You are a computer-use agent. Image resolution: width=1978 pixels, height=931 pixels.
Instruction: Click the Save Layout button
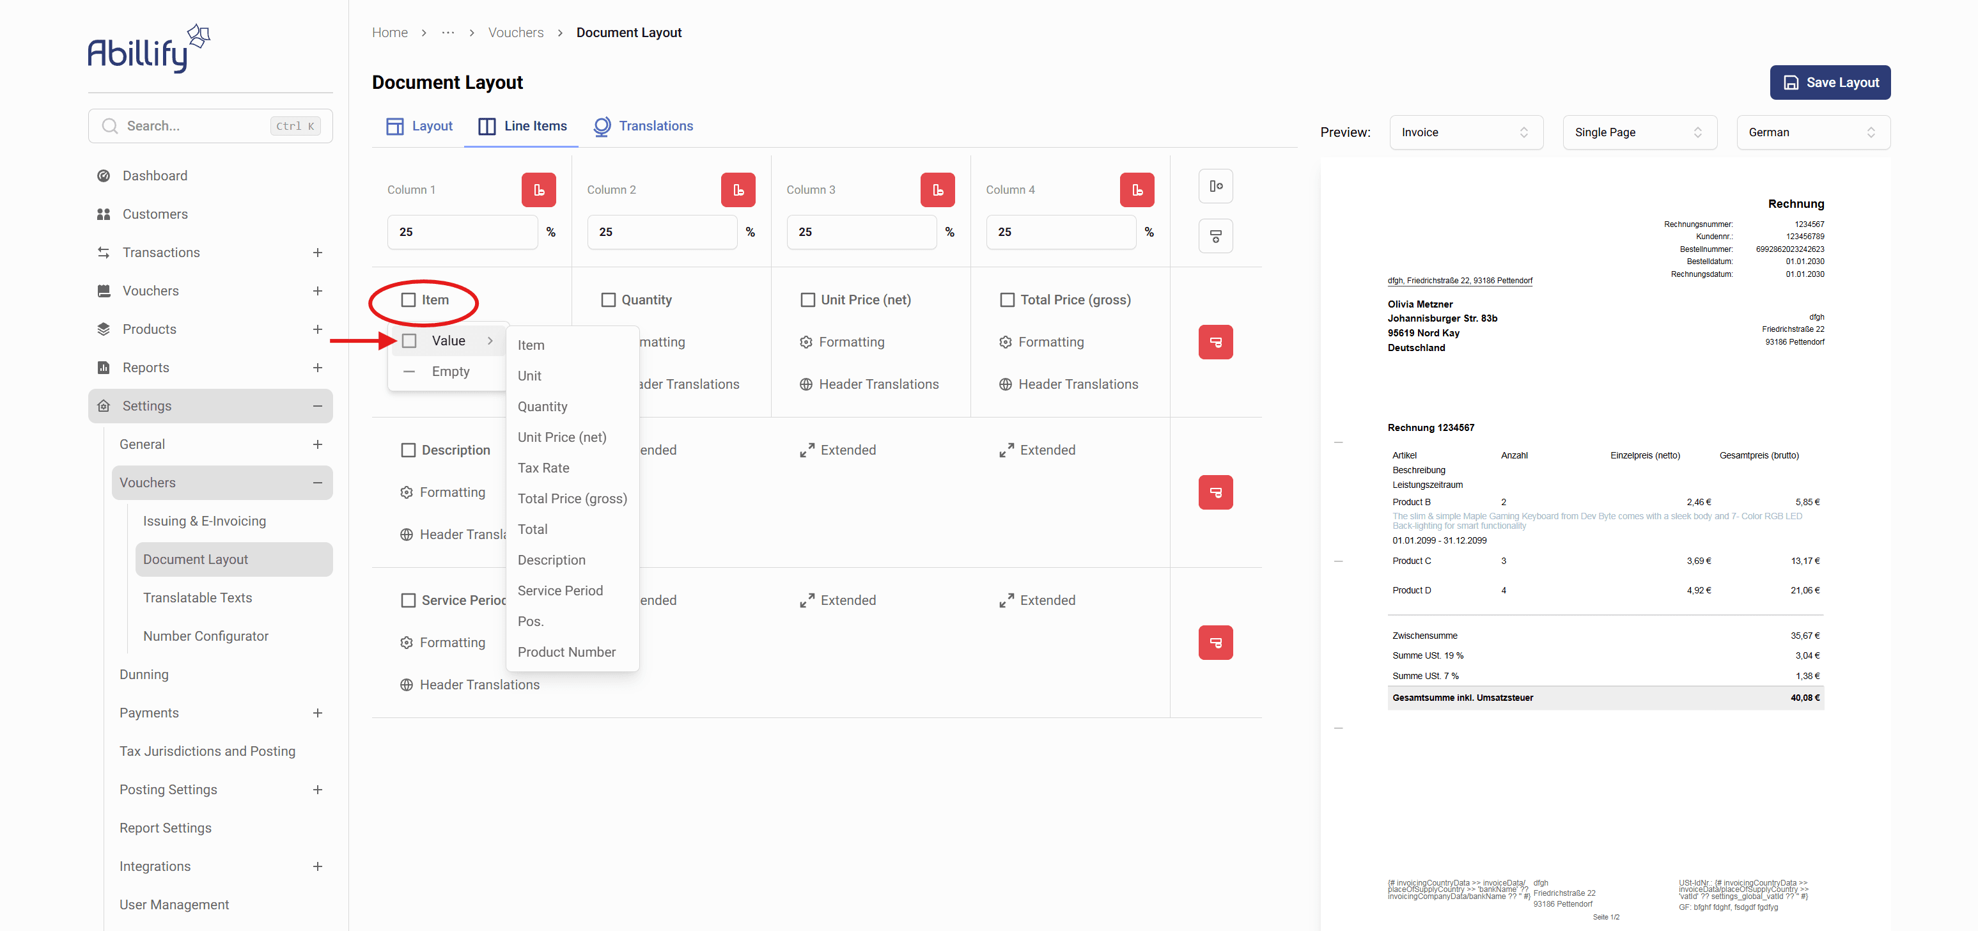point(1829,82)
